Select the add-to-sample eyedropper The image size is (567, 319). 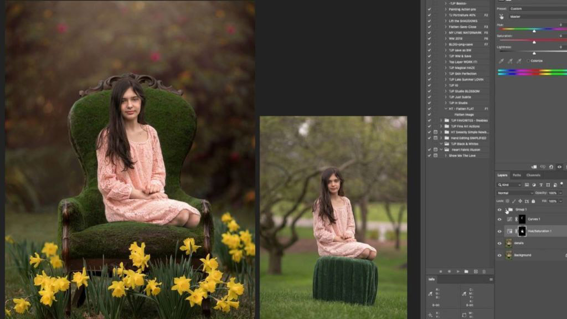click(510, 61)
